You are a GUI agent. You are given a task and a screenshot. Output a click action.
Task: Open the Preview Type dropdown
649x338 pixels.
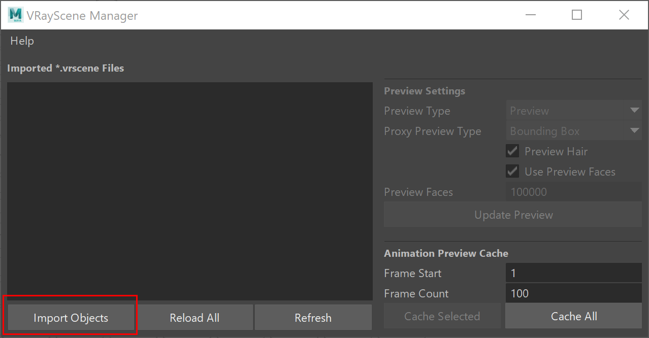point(574,111)
